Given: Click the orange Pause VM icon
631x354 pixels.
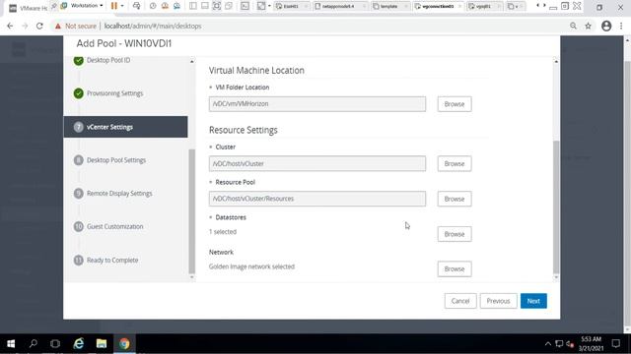Looking at the screenshot, I should [x=114, y=6].
